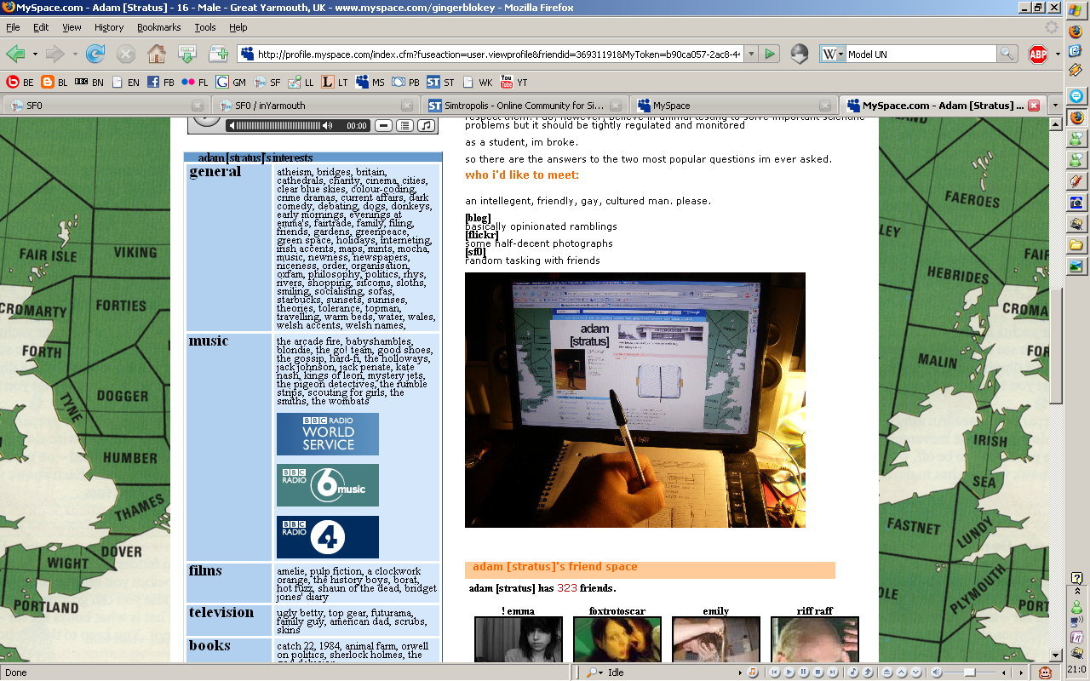Open the GM Google bookmark
The image size is (1090, 681).
pos(231,82)
